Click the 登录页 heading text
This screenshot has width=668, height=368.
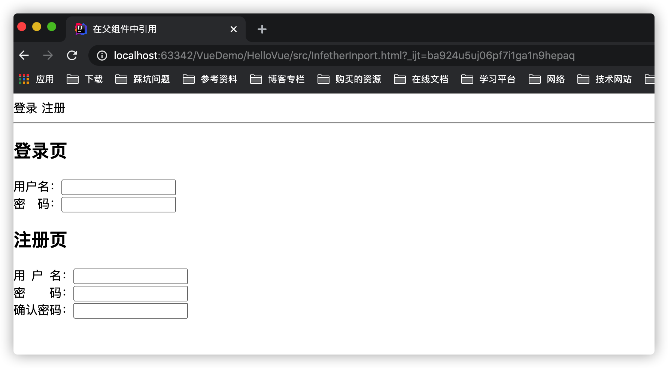(40, 151)
